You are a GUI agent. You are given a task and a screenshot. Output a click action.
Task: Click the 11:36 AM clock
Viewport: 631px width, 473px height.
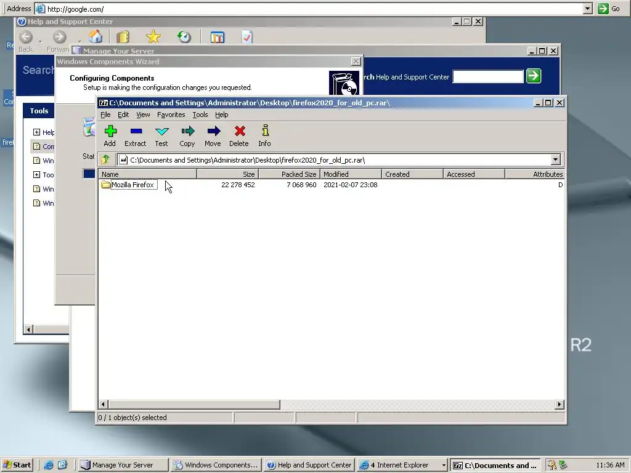[610, 465]
